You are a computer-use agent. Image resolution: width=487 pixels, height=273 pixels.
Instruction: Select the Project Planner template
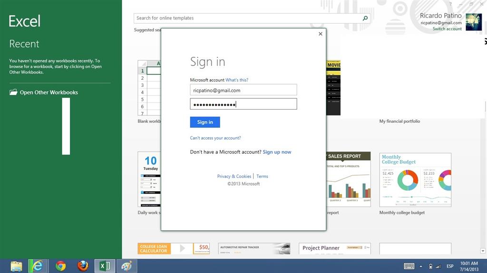pyautogui.click(x=335, y=248)
